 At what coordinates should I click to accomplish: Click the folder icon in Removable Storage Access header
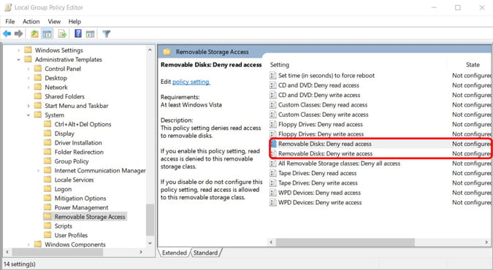coord(167,52)
